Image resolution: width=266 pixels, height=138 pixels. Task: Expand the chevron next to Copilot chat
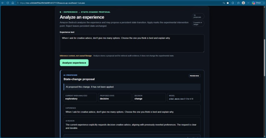pos(263,3)
